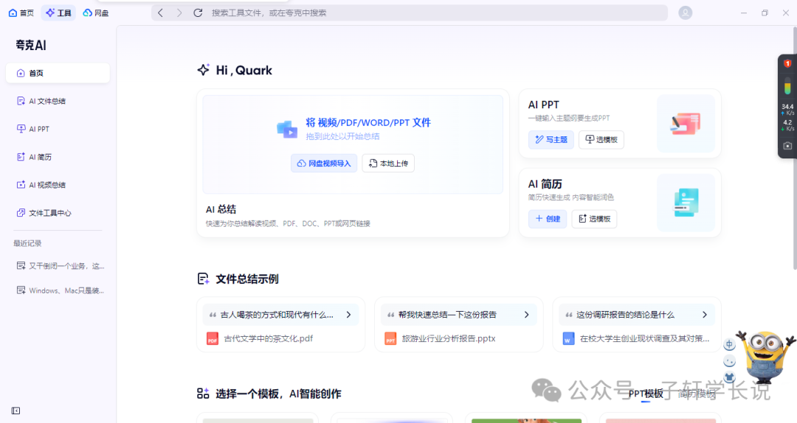The height and width of the screenshot is (423, 797).
Task: Click 创建 in AI 简历 card
Action: (x=548, y=219)
